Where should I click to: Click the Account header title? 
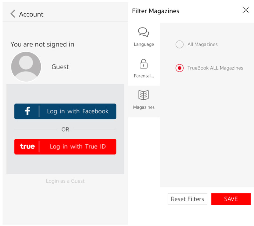[31, 14]
